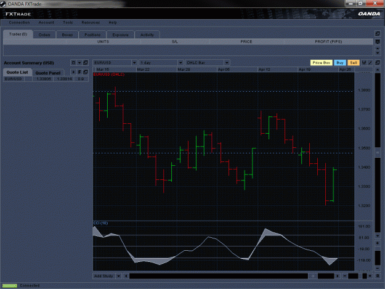Click the bid price 1.33805
385x289 pixels.
click(44, 79)
